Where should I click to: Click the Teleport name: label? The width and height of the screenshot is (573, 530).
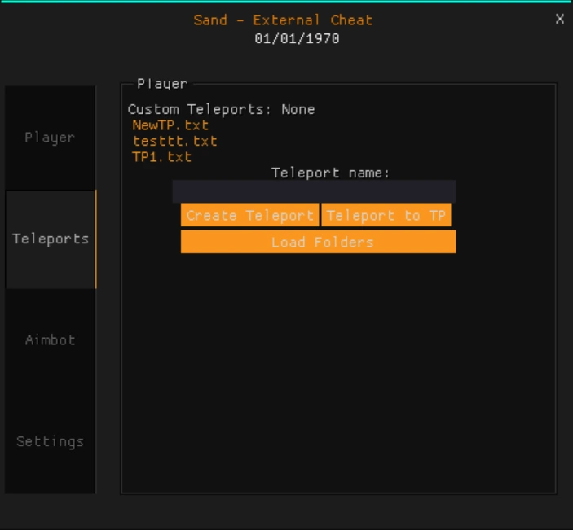click(x=330, y=173)
